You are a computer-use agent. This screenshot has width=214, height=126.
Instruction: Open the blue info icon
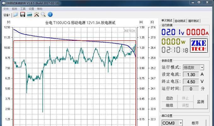pos(50,14)
